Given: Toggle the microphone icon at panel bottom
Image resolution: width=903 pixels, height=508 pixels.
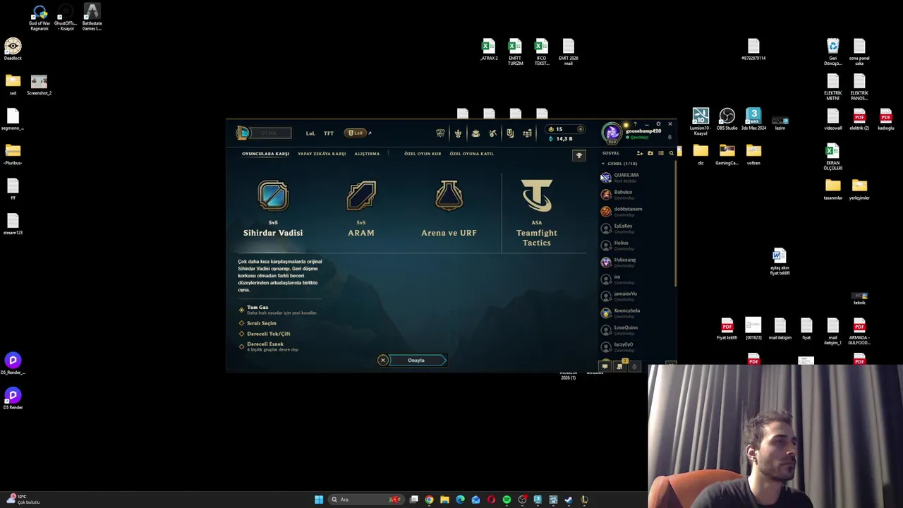Looking at the screenshot, I should pyautogui.click(x=634, y=366).
